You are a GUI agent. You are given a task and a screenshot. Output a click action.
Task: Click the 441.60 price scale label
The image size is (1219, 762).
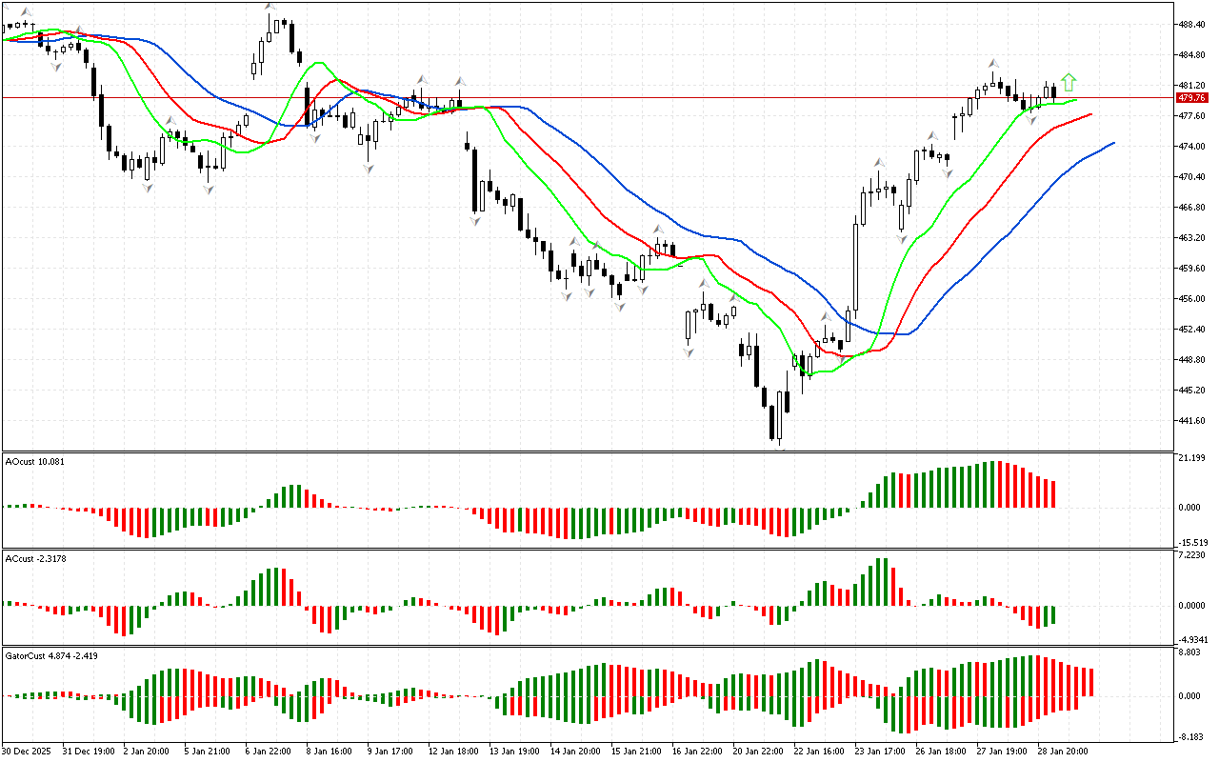tap(1192, 421)
